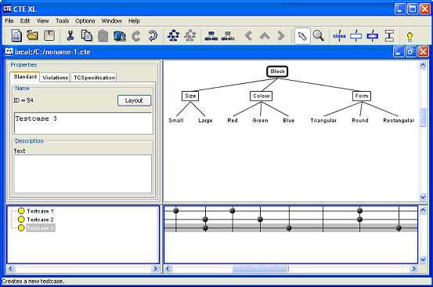Image resolution: width=433 pixels, height=287 pixels.
Task: Click the yellow light bulb icon
Action: [x=410, y=37]
